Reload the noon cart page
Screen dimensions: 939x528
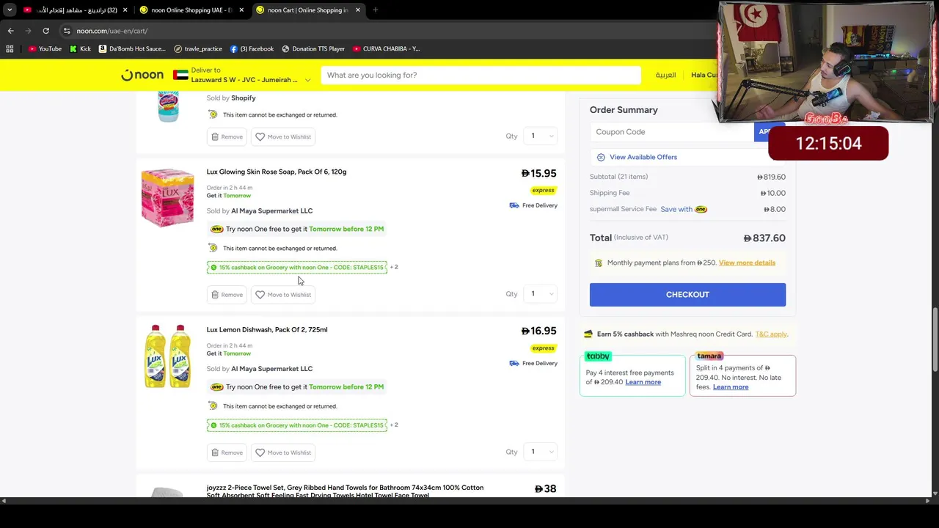pyautogui.click(x=45, y=31)
